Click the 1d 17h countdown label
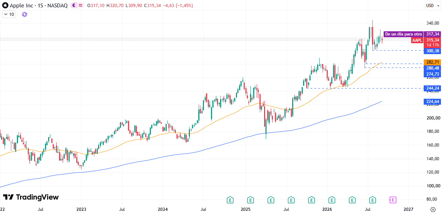The height and width of the screenshot is (214, 442). click(x=433, y=45)
